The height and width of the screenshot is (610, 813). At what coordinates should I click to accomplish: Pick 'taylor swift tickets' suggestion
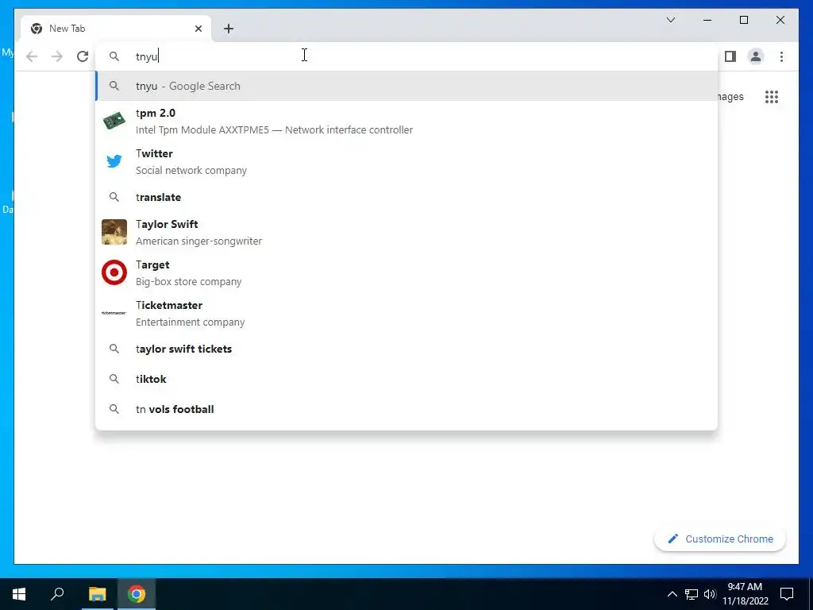406,349
